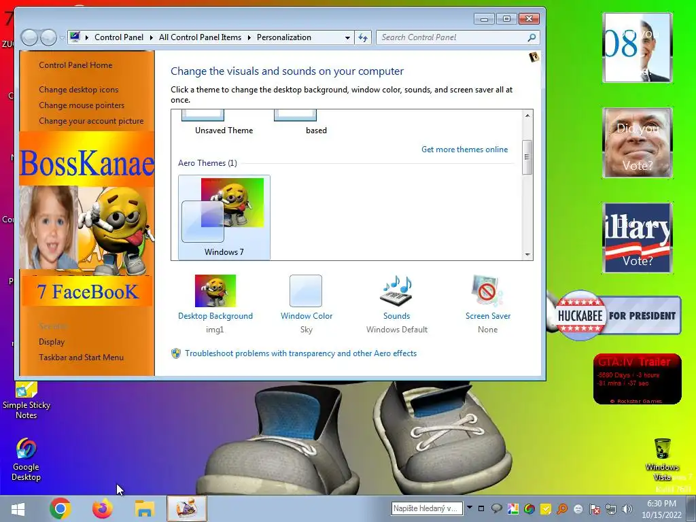
Task: Open address bar history dropdown arrow
Action: 347,38
